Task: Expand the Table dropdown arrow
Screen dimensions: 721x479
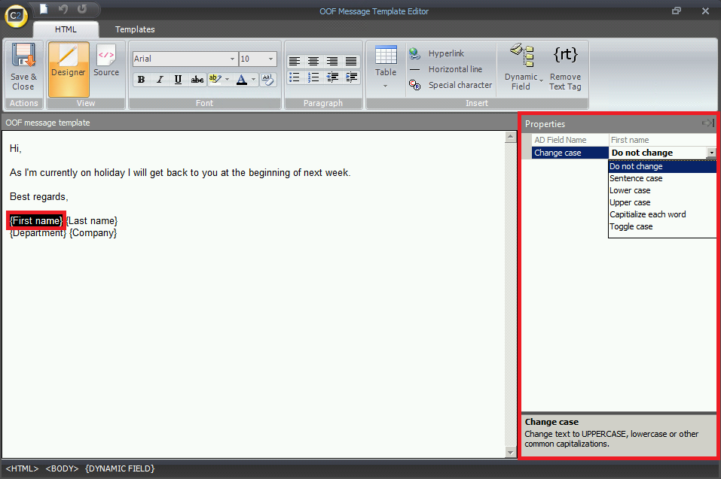Action: 385,86
